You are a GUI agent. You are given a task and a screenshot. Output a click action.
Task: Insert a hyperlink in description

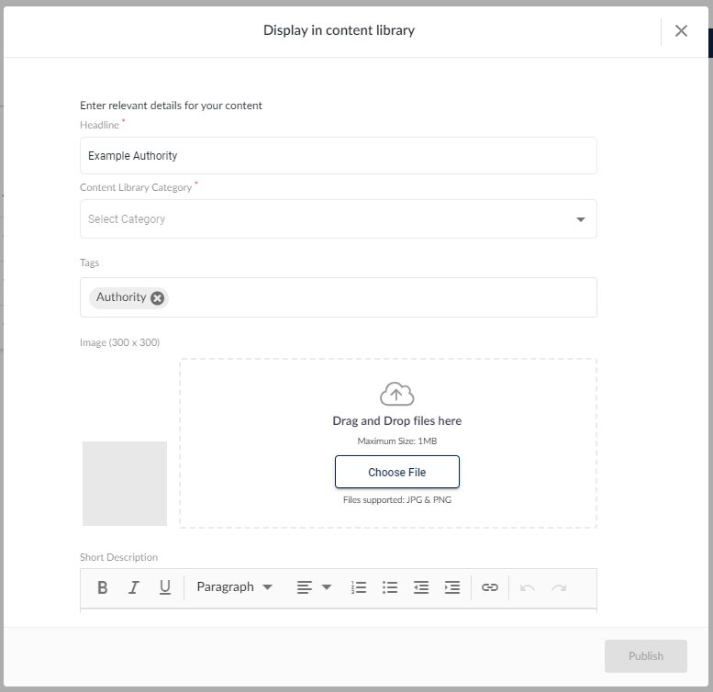coord(490,587)
